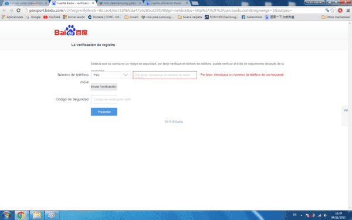Image resolution: width=352 pixels, height=220 pixels.
Task: Close the rom para samsung galaxy tab
Action: click(140, 3)
